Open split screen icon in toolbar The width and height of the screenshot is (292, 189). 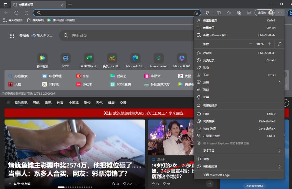[x=219, y=13]
